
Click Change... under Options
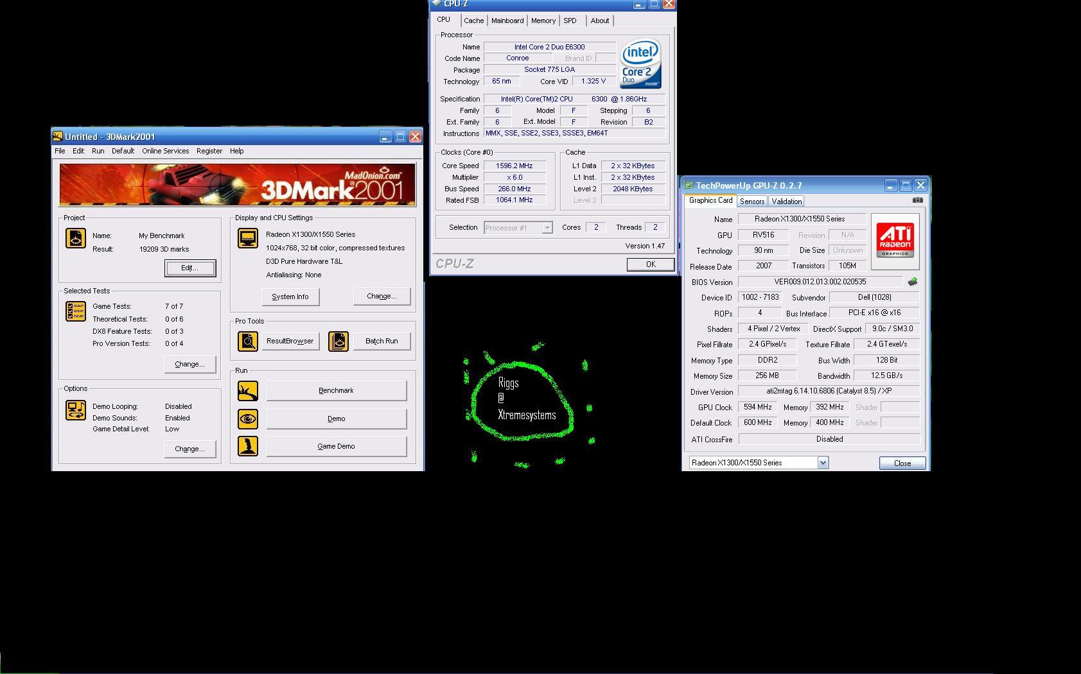coord(190,449)
